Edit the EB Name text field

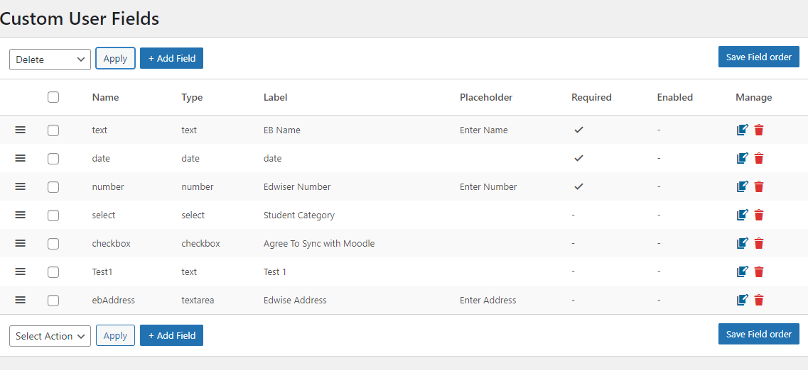coord(742,130)
